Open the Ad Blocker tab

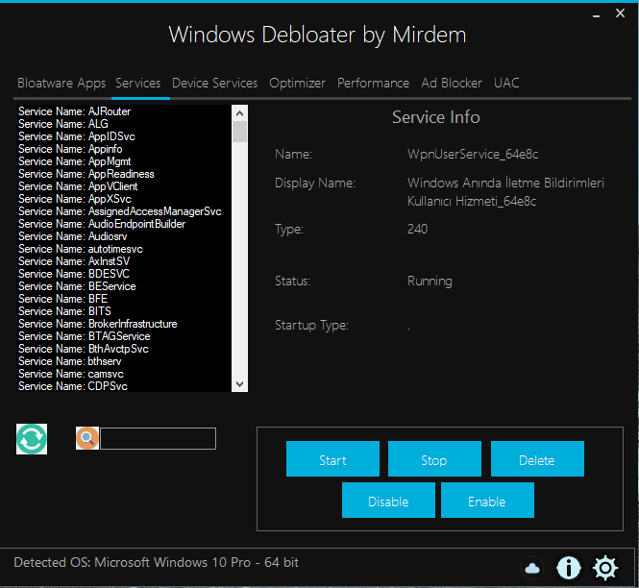(x=452, y=84)
